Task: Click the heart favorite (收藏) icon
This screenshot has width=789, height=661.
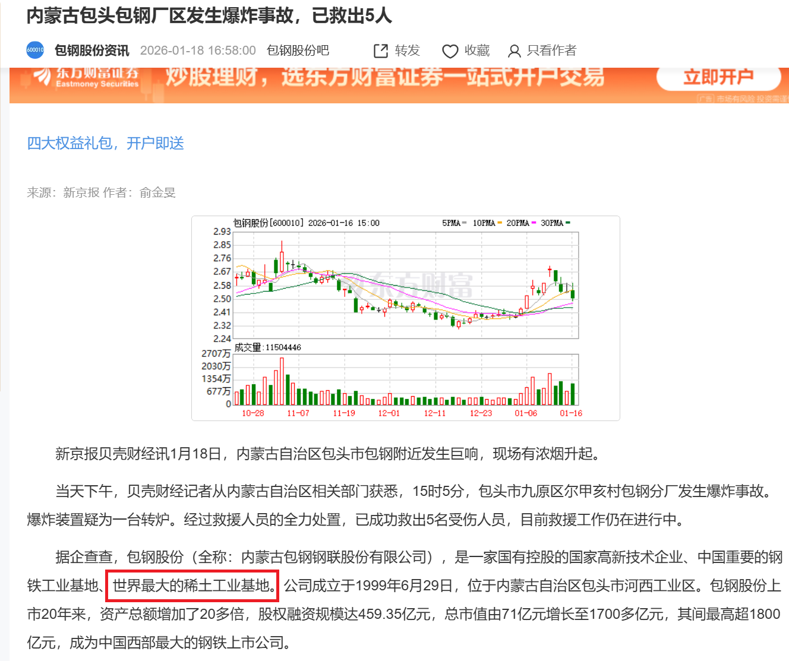Action: (450, 52)
